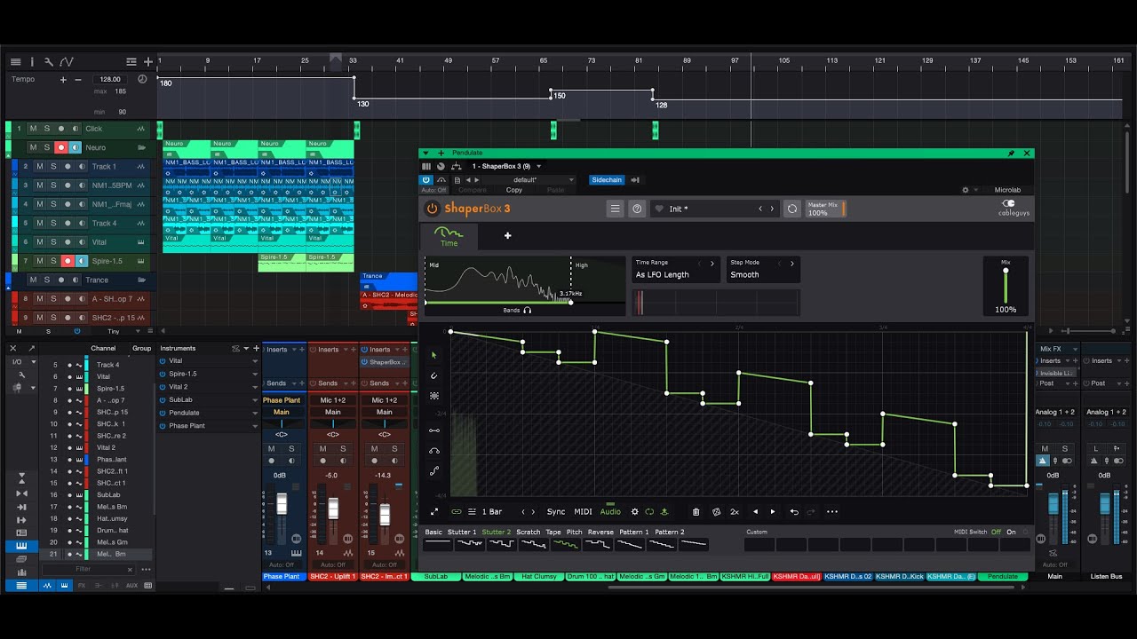Open the ShaperBox hamburger menu
Image resolution: width=1137 pixels, height=639 pixels.
(615, 209)
